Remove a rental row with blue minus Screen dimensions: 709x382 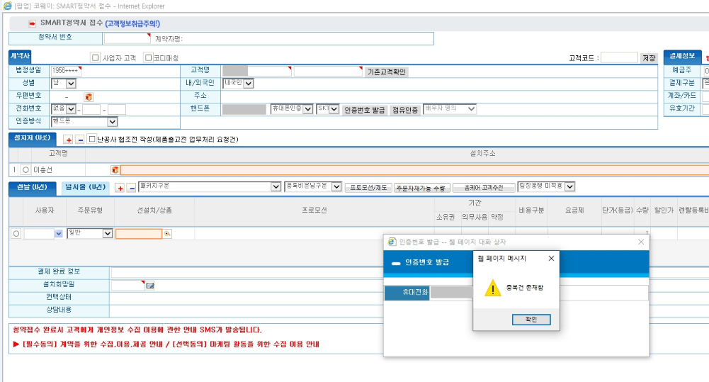132,188
